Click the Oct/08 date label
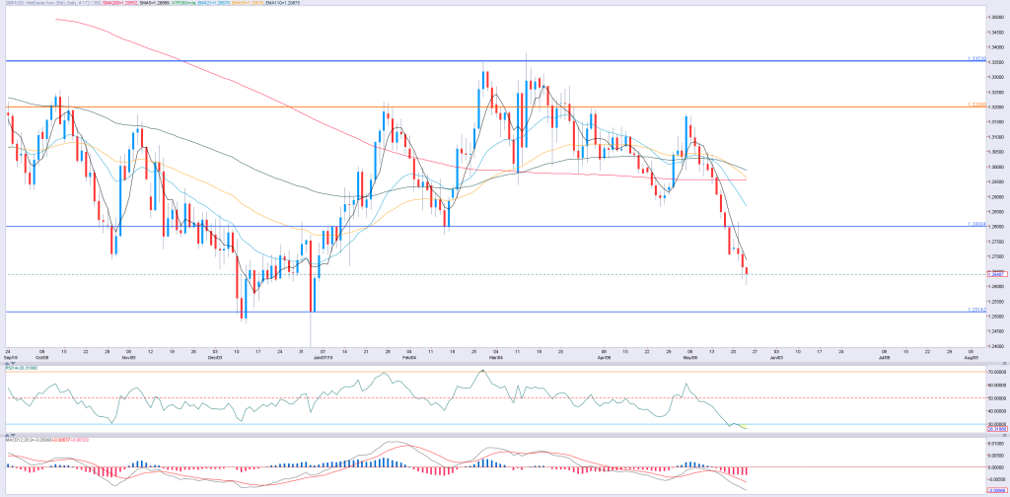This screenshot has height=497, width=1010. [x=40, y=356]
